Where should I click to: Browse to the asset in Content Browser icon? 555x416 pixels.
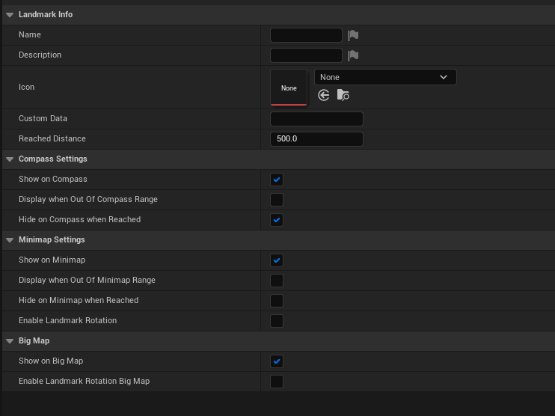[x=343, y=95]
